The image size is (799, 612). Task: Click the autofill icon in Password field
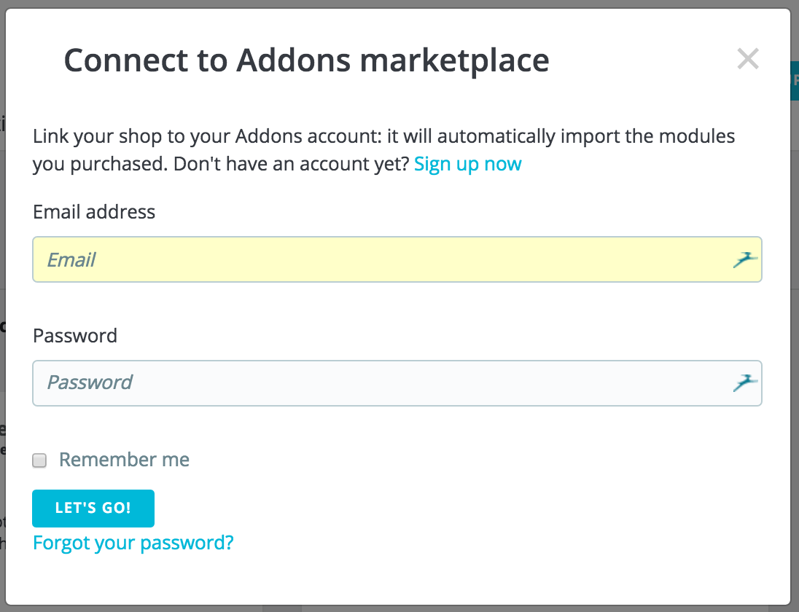[x=745, y=383]
